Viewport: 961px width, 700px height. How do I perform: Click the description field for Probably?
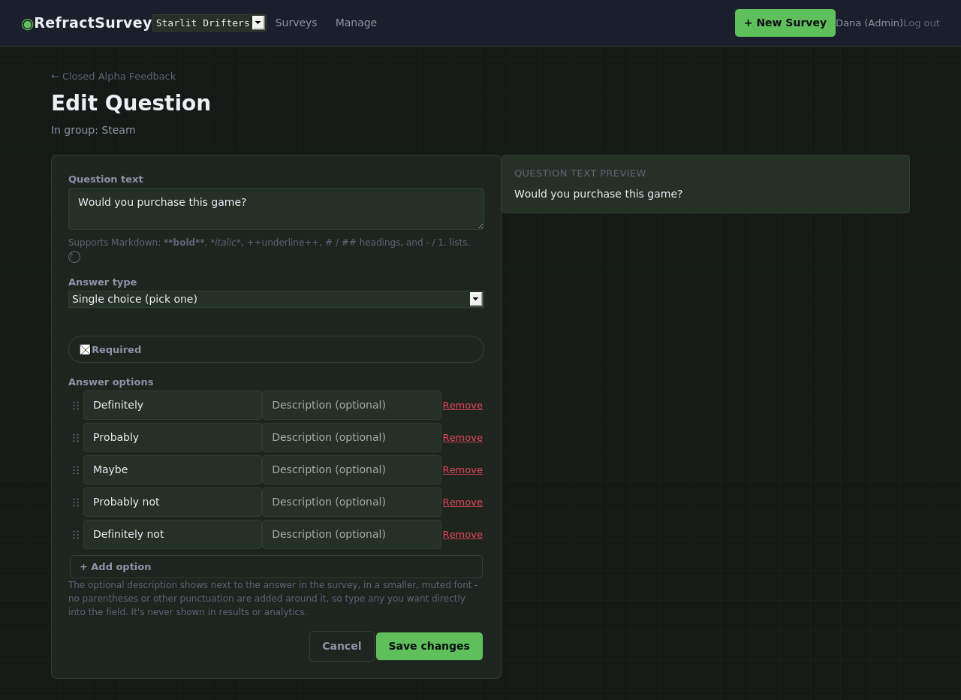click(351, 437)
